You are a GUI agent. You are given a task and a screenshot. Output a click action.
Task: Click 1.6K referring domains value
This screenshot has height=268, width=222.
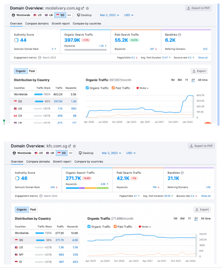pos(208,187)
